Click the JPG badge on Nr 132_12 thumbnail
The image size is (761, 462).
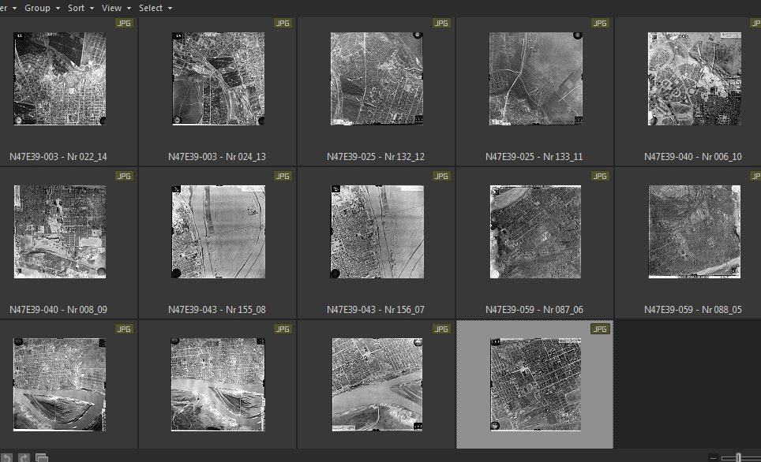[x=442, y=23]
